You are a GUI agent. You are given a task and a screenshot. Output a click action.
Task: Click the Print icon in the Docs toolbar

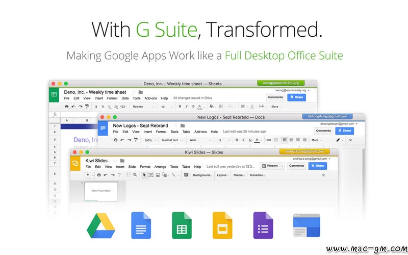pyautogui.click(x=116, y=140)
